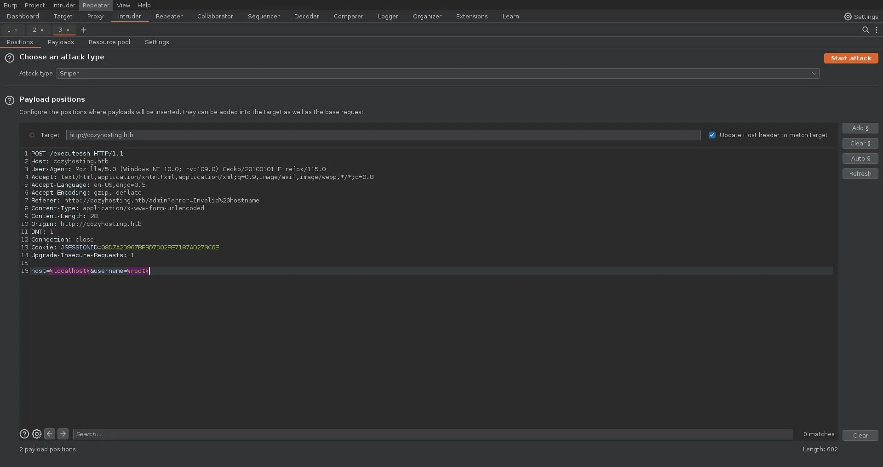Go to next search match arrow
Image resolution: width=883 pixels, height=467 pixels.
63,434
